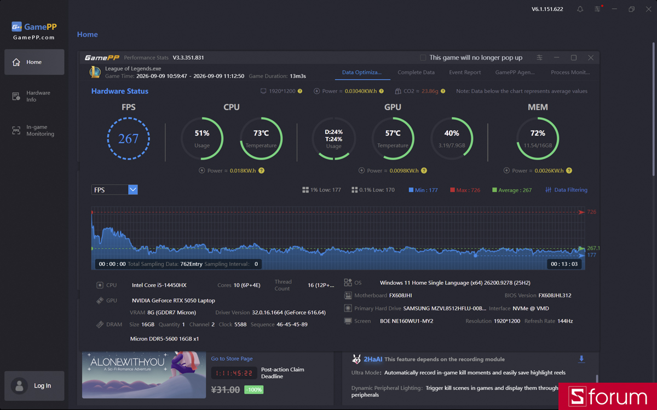The width and height of the screenshot is (657, 410).
Task: Toggle the Average : 267 legend swatch
Action: pos(494,190)
